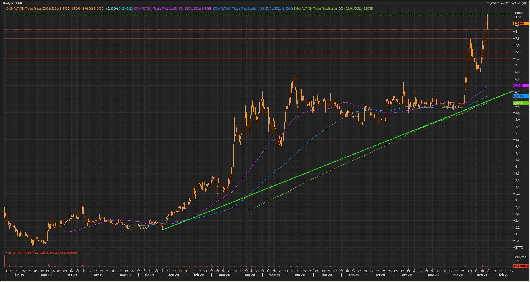
Task: Click the green SMA value tag 5,8735
Action: point(521,103)
